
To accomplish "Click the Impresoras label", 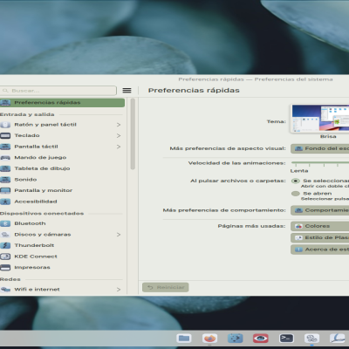I will click(32, 268).
